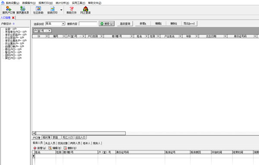Click the horizontal scrollbar's left arrow
This screenshot has width=259, height=165.
(34, 133)
